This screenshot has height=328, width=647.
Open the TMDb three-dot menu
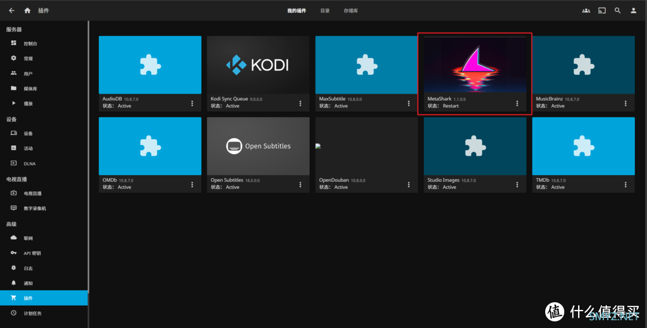pyautogui.click(x=625, y=185)
